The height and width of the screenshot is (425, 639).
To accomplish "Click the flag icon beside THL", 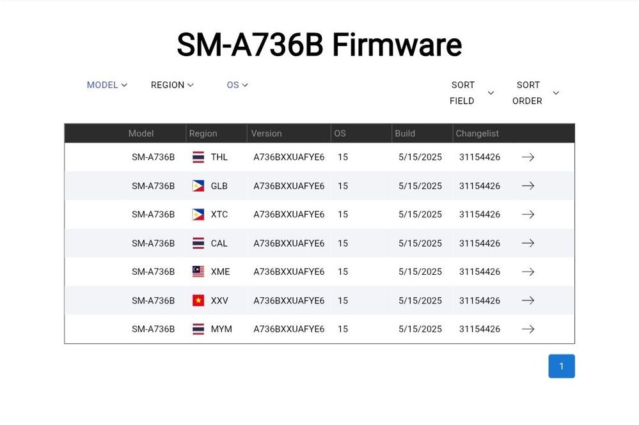I will tap(198, 157).
